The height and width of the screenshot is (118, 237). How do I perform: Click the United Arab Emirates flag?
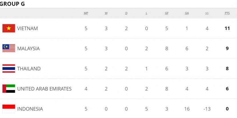pos(9,89)
